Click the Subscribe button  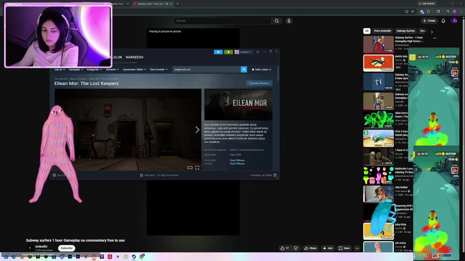tap(66, 248)
